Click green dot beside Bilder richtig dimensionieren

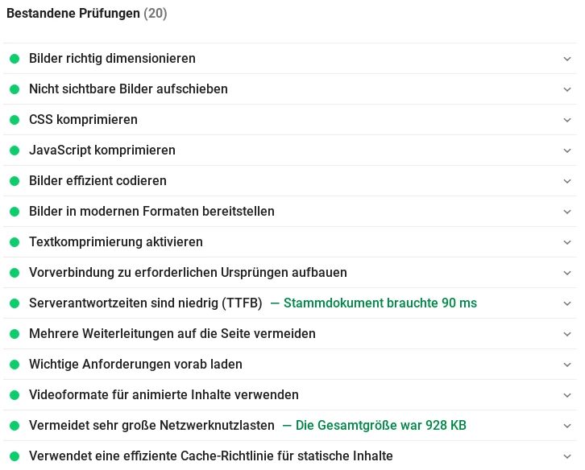15,59
